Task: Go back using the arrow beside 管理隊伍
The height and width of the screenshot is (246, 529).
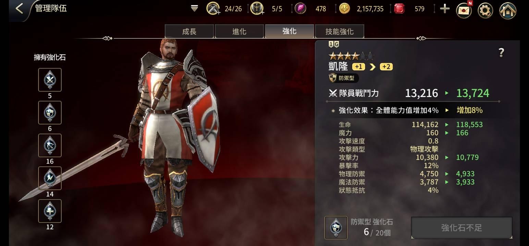Action: (x=20, y=9)
